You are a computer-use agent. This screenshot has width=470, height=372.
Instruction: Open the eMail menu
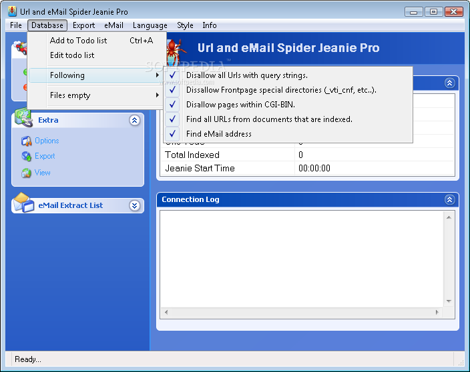[x=113, y=25]
